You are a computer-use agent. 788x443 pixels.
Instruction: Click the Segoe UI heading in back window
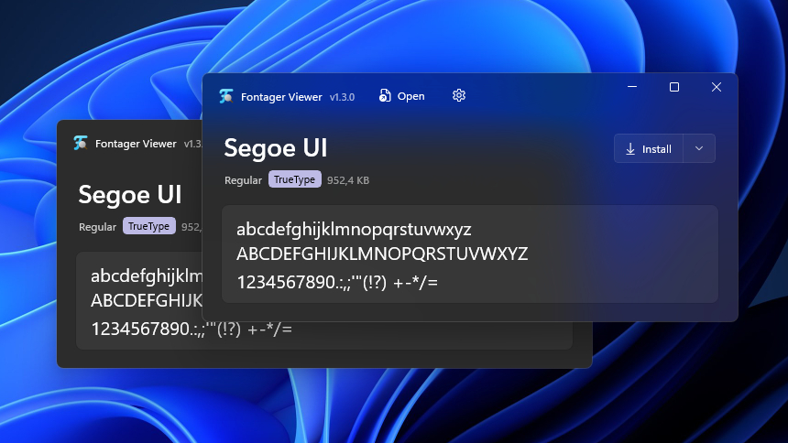(x=130, y=195)
